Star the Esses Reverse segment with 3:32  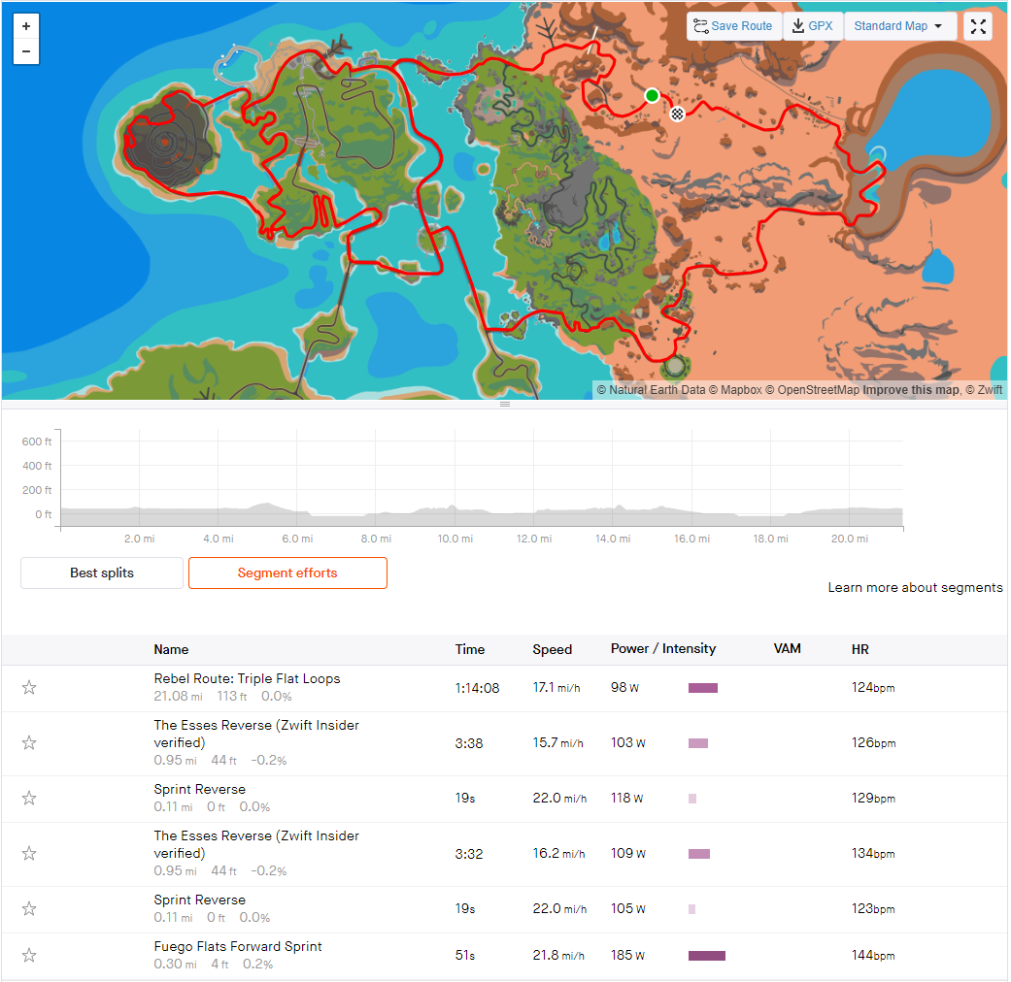coord(29,854)
